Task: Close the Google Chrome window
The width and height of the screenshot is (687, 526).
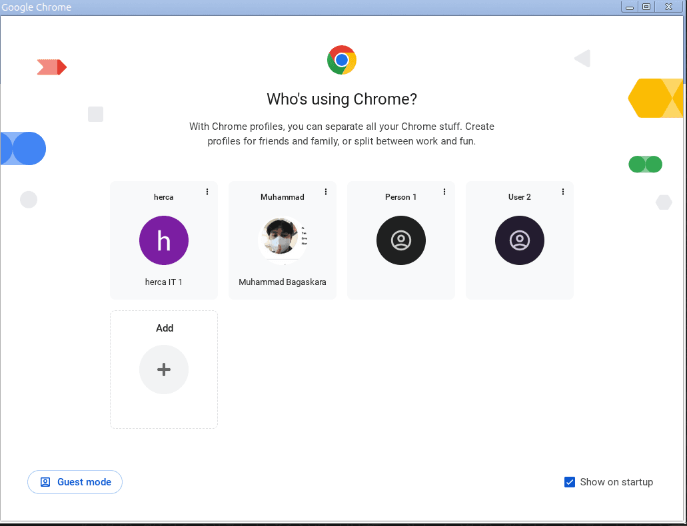Action: [668, 7]
